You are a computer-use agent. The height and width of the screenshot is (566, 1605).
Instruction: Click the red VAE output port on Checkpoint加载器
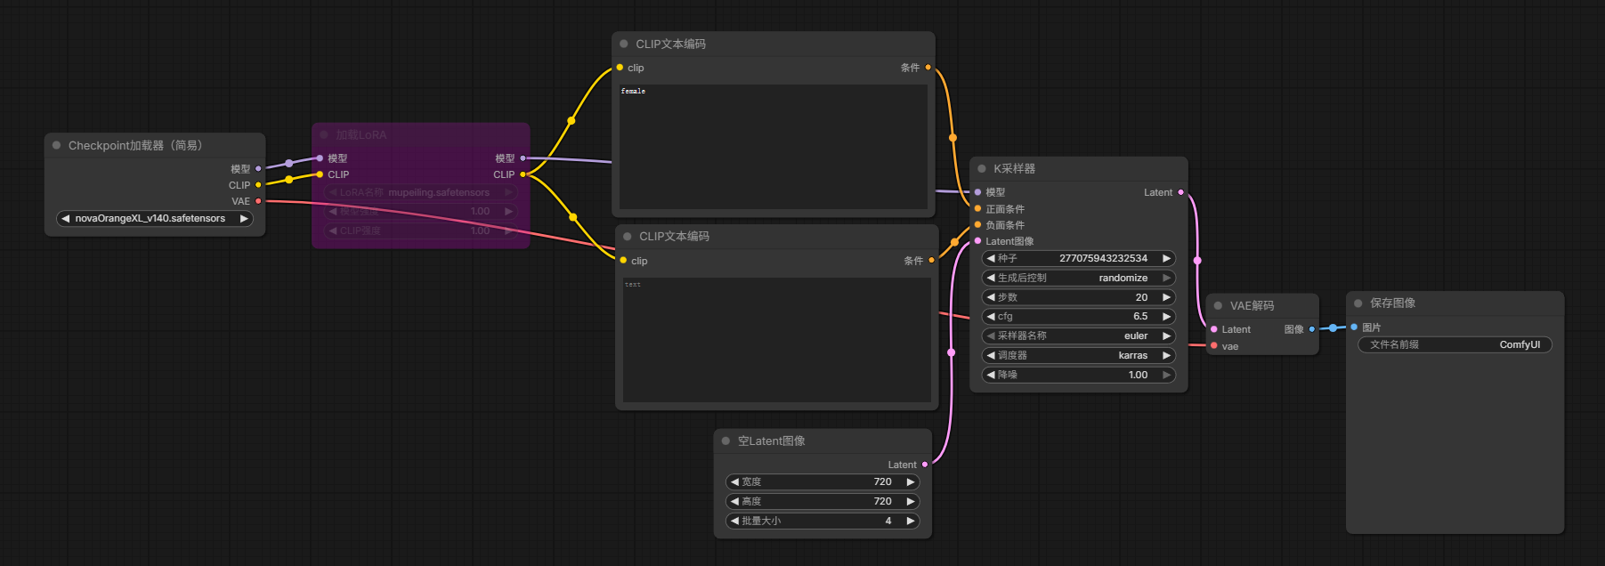tap(258, 201)
